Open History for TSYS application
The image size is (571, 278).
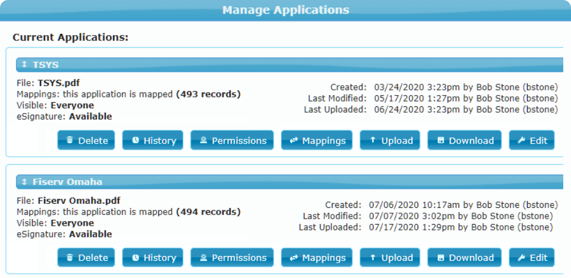[x=153, y=140]
